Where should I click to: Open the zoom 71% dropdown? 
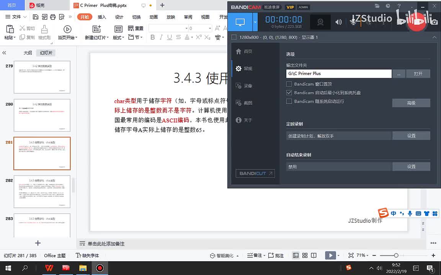(x=367, y=256)
